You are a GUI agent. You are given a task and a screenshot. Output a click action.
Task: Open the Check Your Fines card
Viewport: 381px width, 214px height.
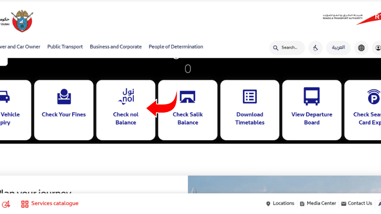coord(64,110)
